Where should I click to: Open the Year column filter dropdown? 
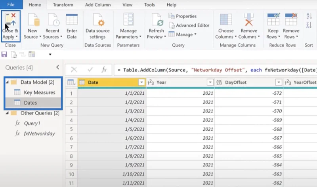tap(210, 82)
